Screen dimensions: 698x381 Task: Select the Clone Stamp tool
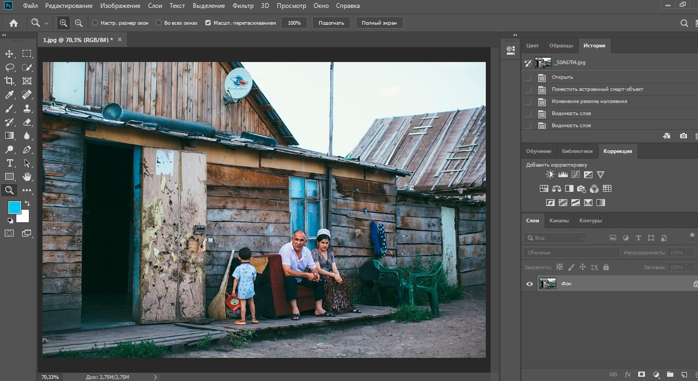point(27,108)
